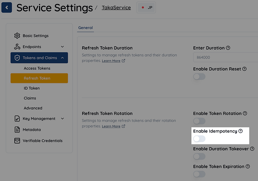258x181 pixels.
Task: Click help icon beside Enable Idempotency
Action: [241, 131]
